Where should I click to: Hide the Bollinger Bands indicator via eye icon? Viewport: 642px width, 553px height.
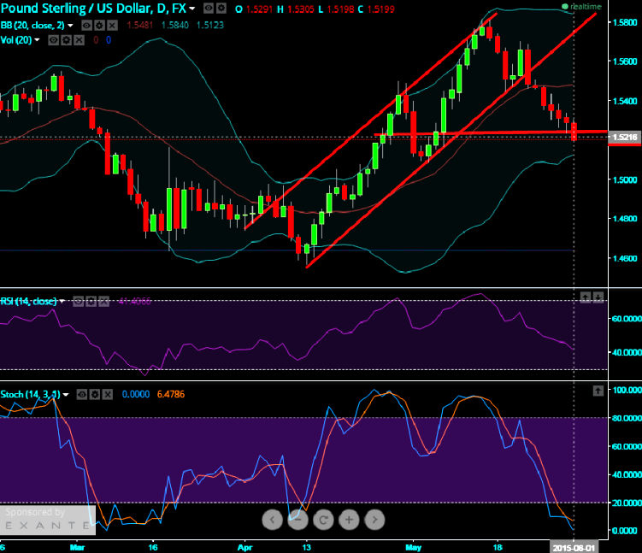pos(86,26)
